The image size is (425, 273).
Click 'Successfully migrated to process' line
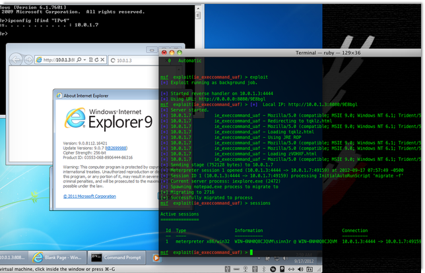tap(207, 198)
